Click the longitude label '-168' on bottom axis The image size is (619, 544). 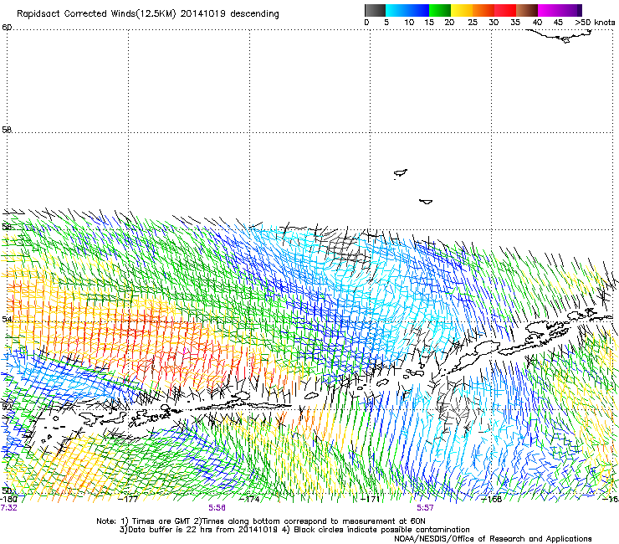pos(492,500)
